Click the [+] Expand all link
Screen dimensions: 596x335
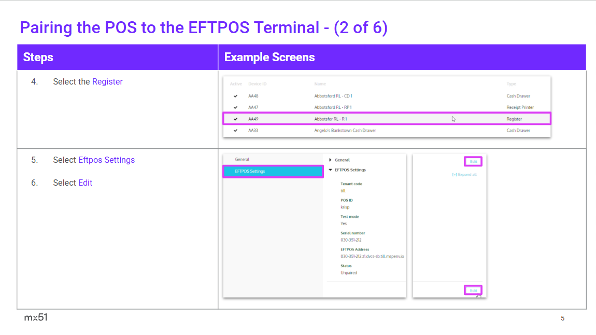(x=464, y=175)
